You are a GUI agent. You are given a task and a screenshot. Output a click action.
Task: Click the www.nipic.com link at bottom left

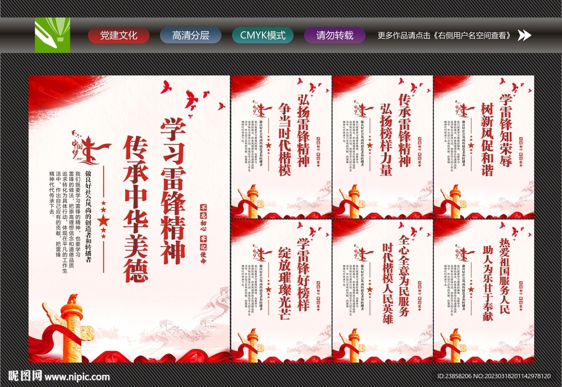point(77,377)
